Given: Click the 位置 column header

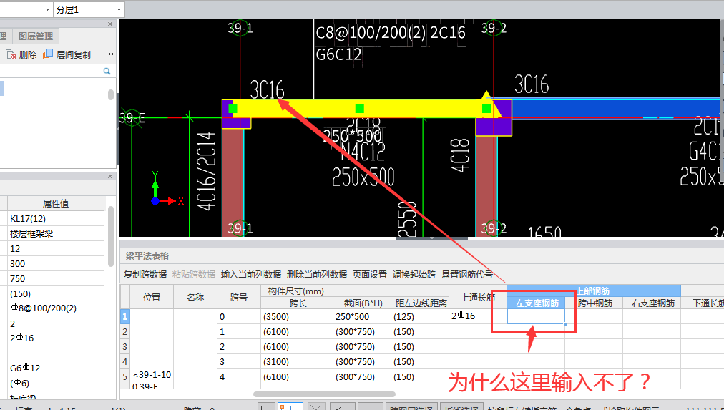Looking at the screenshot, I should pyautogui.click(x=152, y=298).
